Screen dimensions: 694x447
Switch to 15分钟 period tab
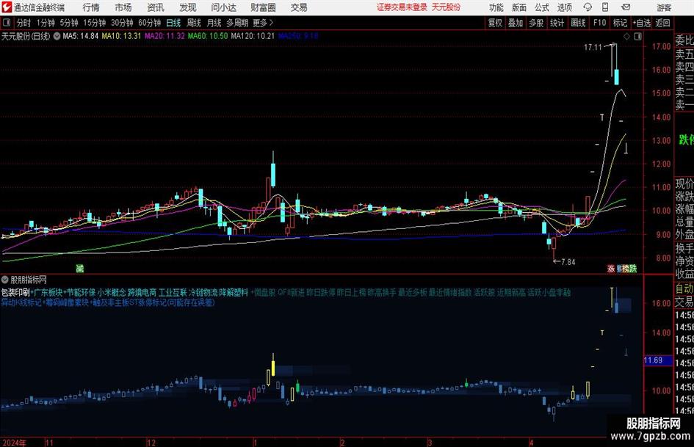[94, 23]
